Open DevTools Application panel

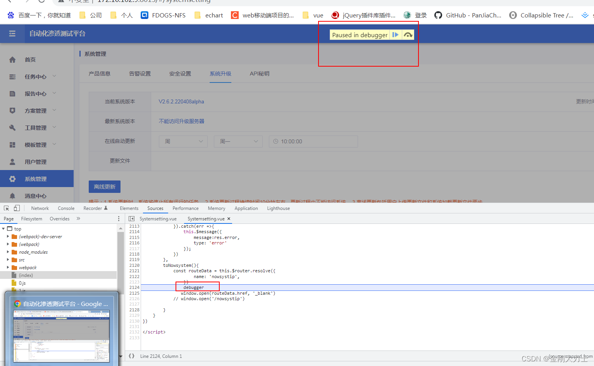pos(246,208)
